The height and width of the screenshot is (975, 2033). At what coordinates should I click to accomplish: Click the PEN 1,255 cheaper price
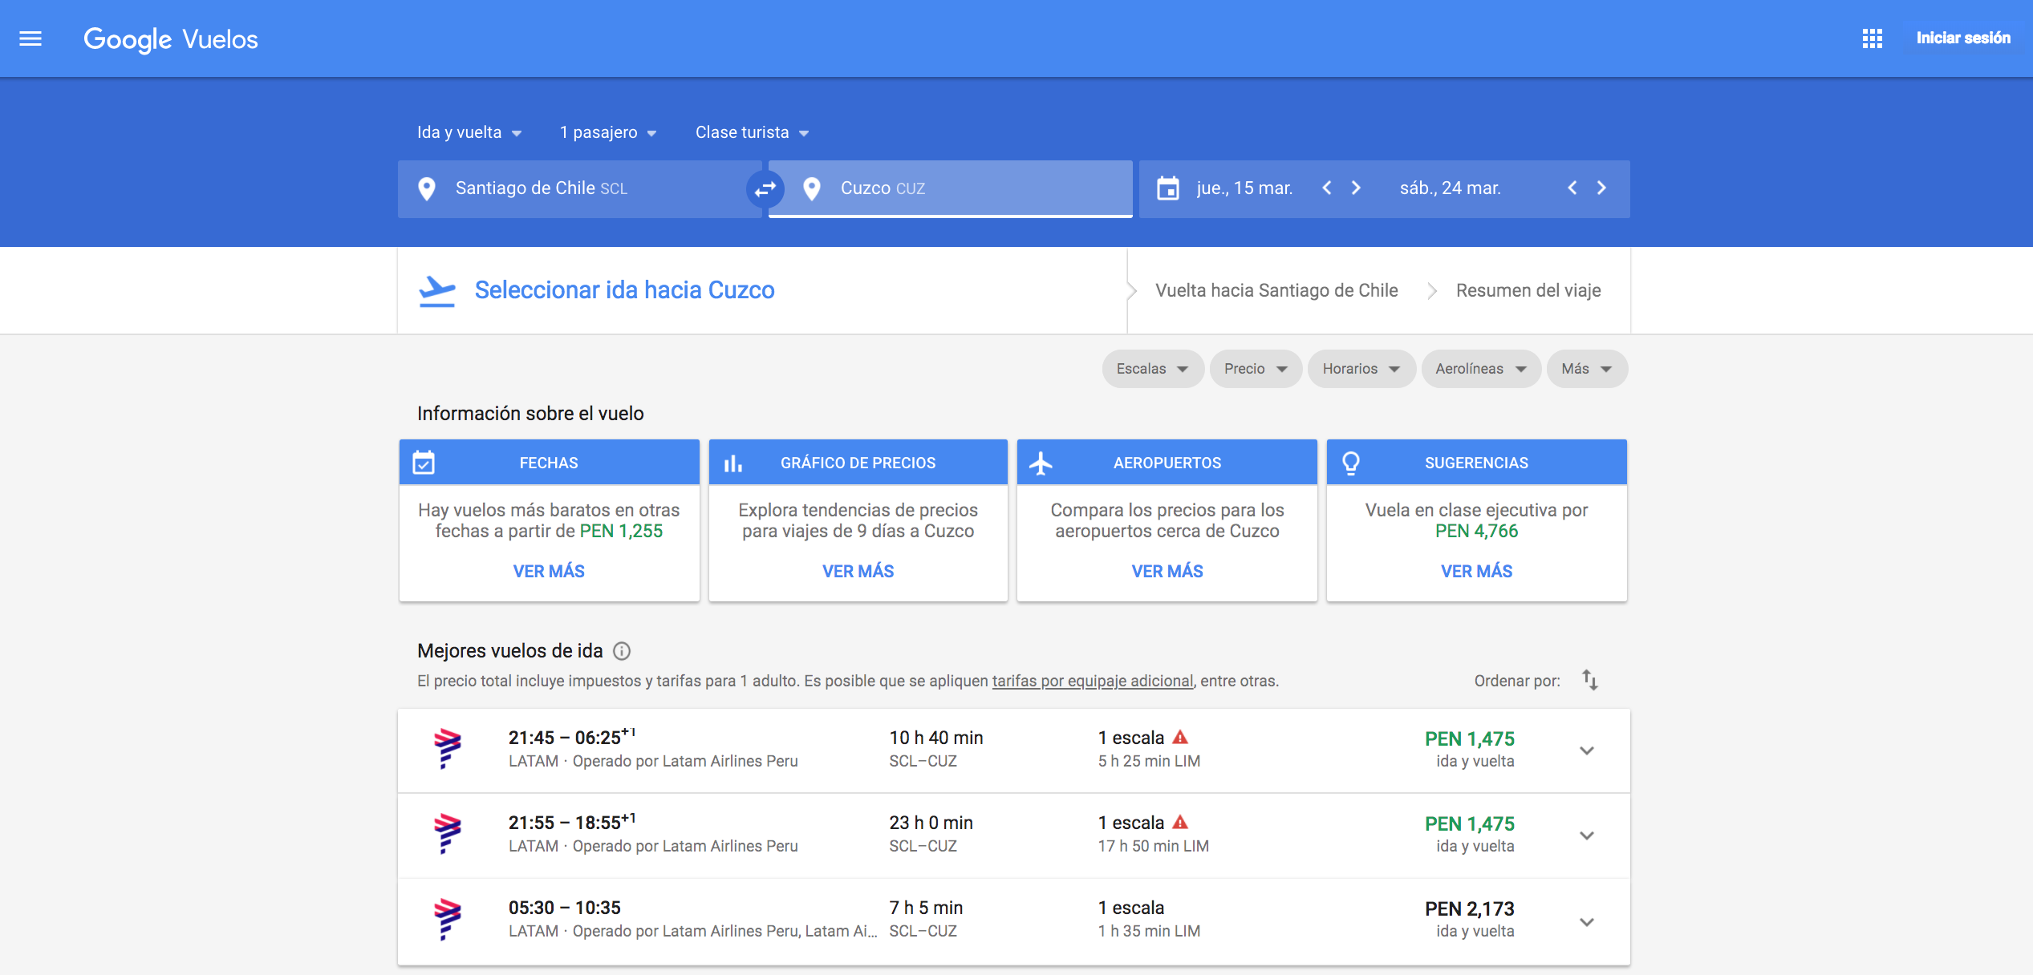(621, 531)
